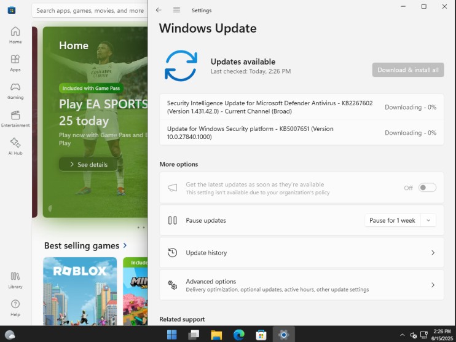The height and width of the screenshot is (342, 456).
Task: Open Roblox game thumbnail
Action: click(x=80, y=291)
